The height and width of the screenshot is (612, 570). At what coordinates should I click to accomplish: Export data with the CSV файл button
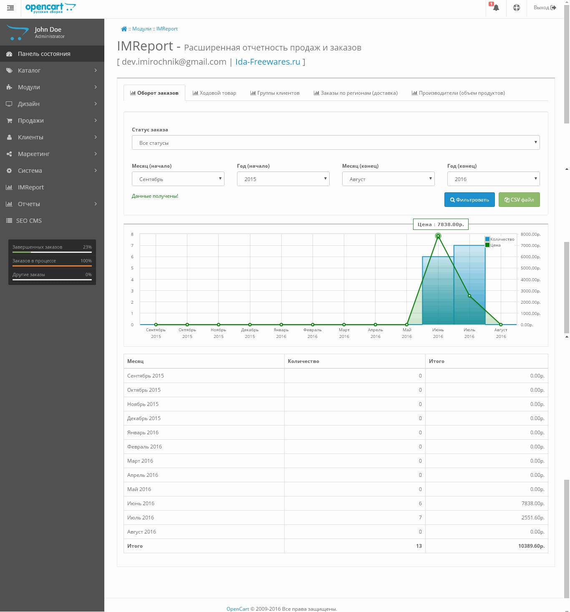(519, 200)
